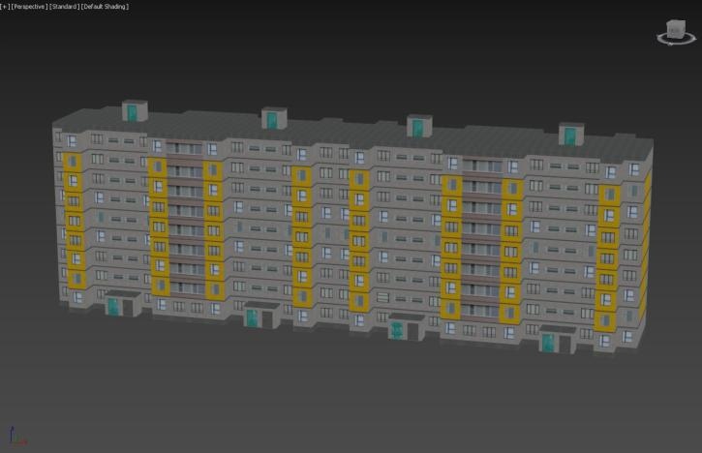Viewport: 702px width, 453px height.
Task: Select the leftmost rooftop stairwell box
Action: pyautogui.click(x=135, y=110)
